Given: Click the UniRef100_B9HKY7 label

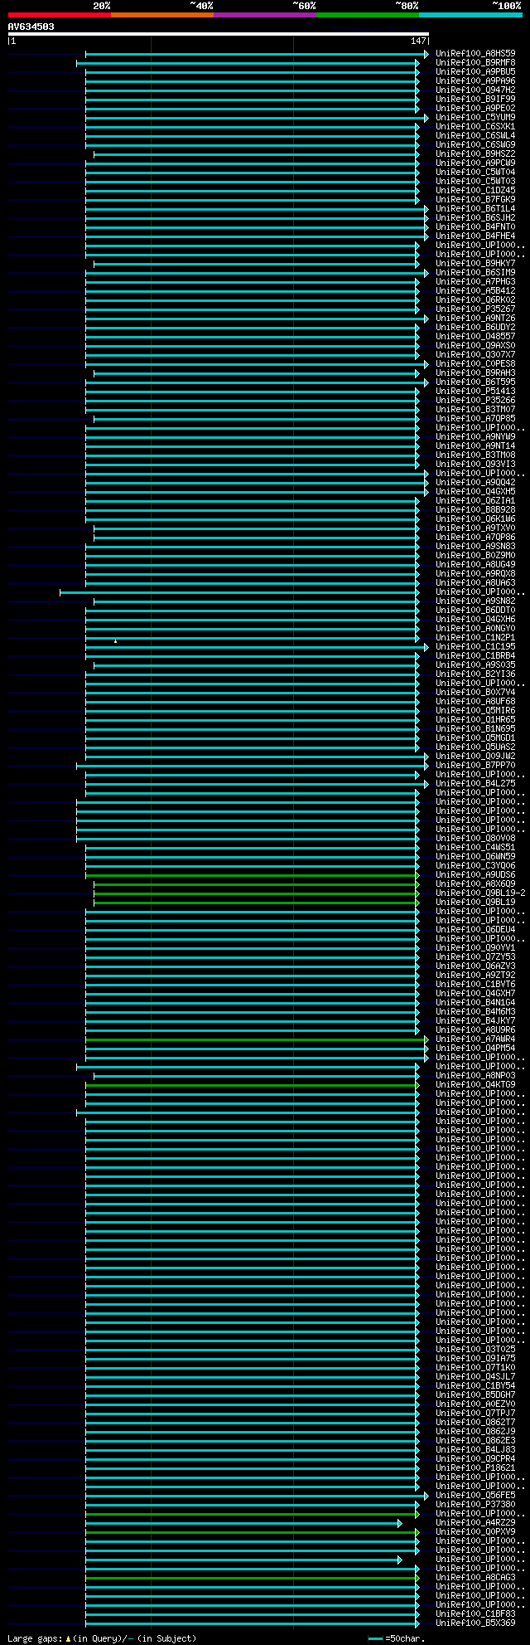Looking at the screenshot, I should (475, 264).
